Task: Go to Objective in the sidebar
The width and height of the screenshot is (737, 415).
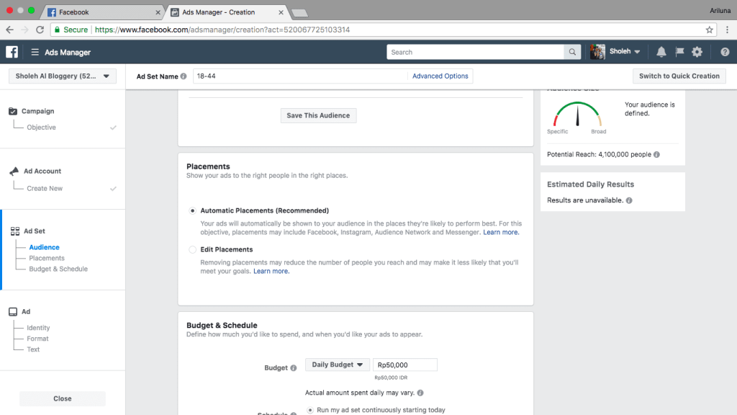Action: [x=41, y=128]
